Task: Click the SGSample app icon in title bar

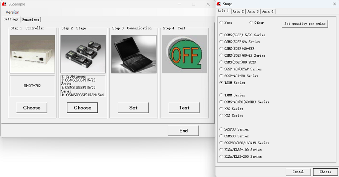Action: (4, 4)
